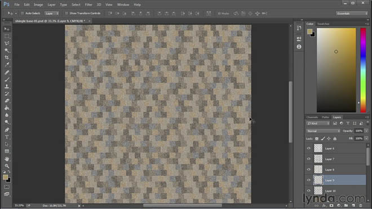Click the hue spectrum slider
This screenshot has width=372, height=209.
[x=363, y=70]
